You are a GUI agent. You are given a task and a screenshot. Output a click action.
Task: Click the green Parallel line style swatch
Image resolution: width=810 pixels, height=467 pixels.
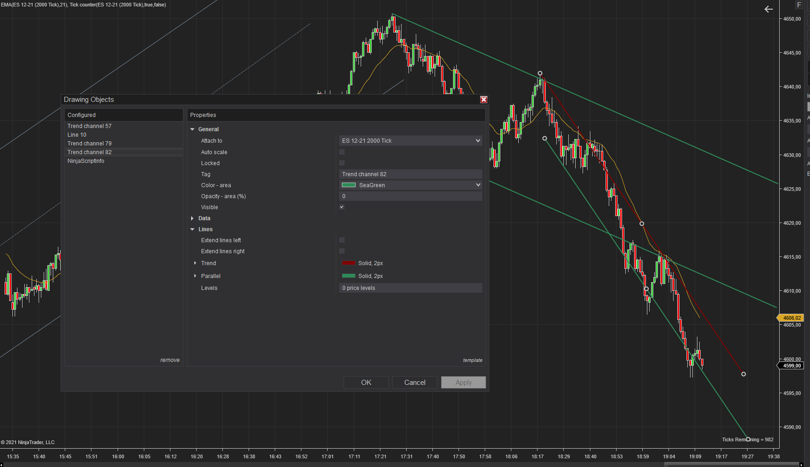(349, 276)
